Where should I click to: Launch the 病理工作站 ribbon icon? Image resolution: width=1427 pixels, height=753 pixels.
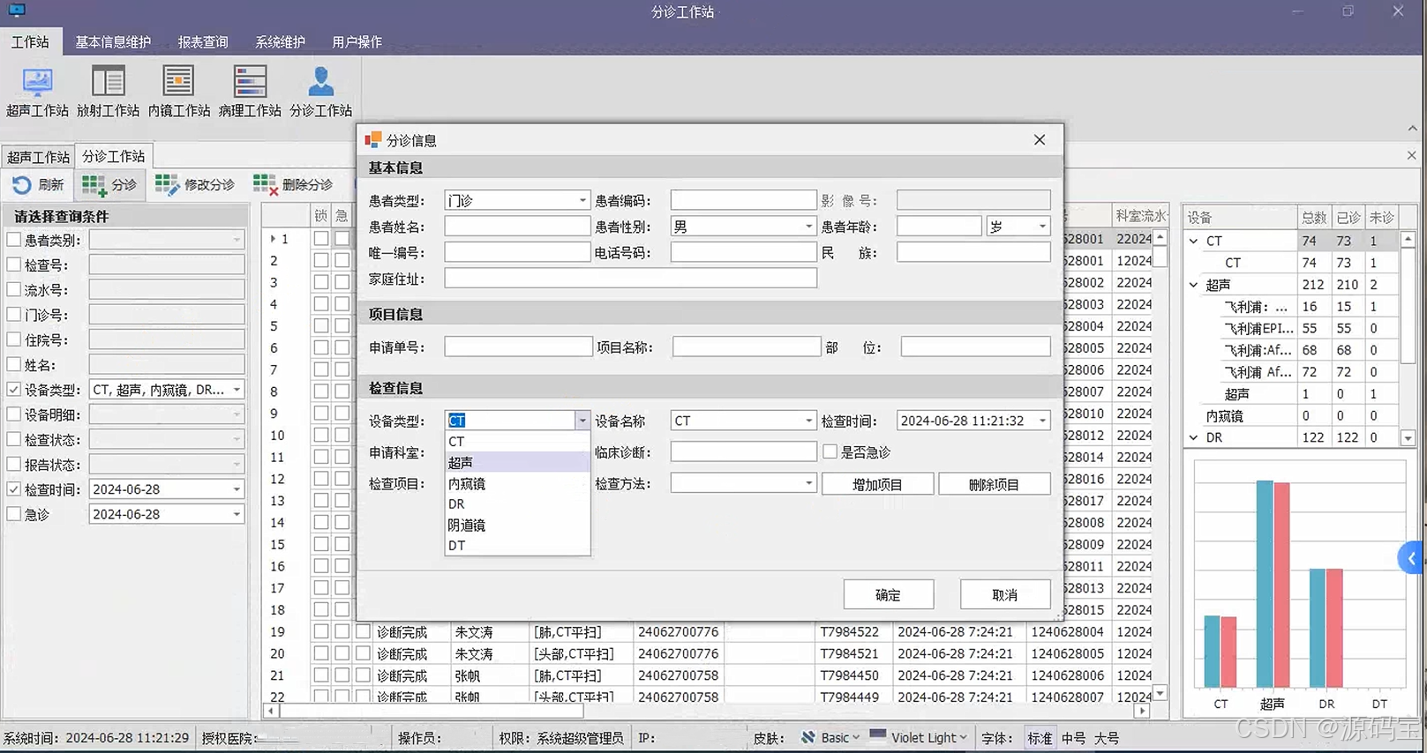coord(250,83)
